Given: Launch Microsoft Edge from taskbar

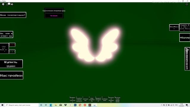Looking at the screenshot, I should point(51,105).
